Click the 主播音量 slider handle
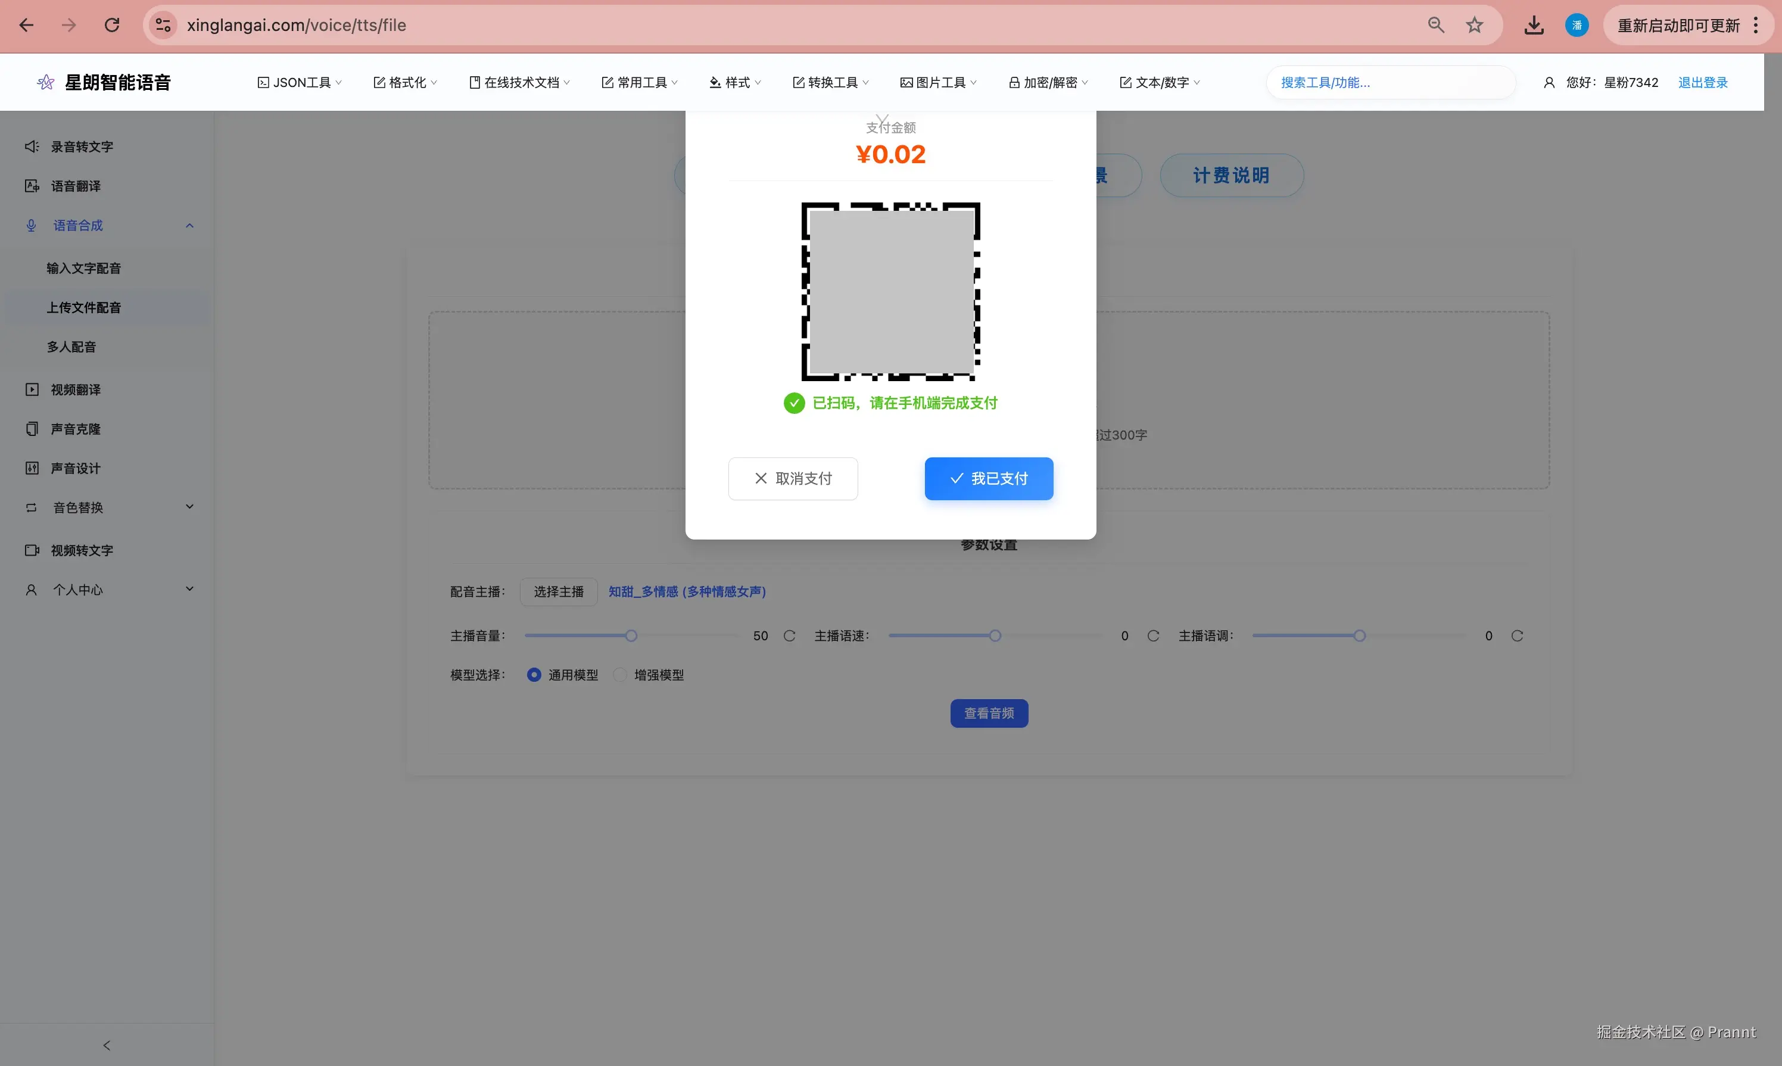1782x1066 pixels. coord(631,635)
